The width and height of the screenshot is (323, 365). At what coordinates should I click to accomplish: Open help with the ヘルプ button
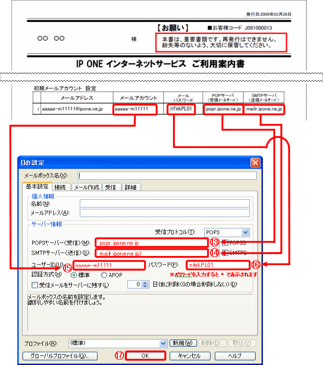tap(235, 356)
